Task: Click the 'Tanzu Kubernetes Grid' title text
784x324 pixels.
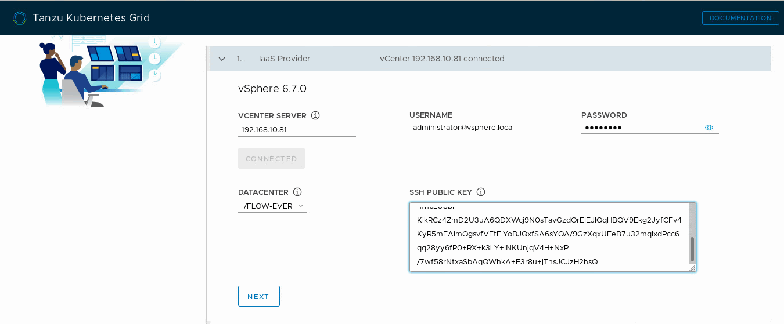Action: point(91,18)
